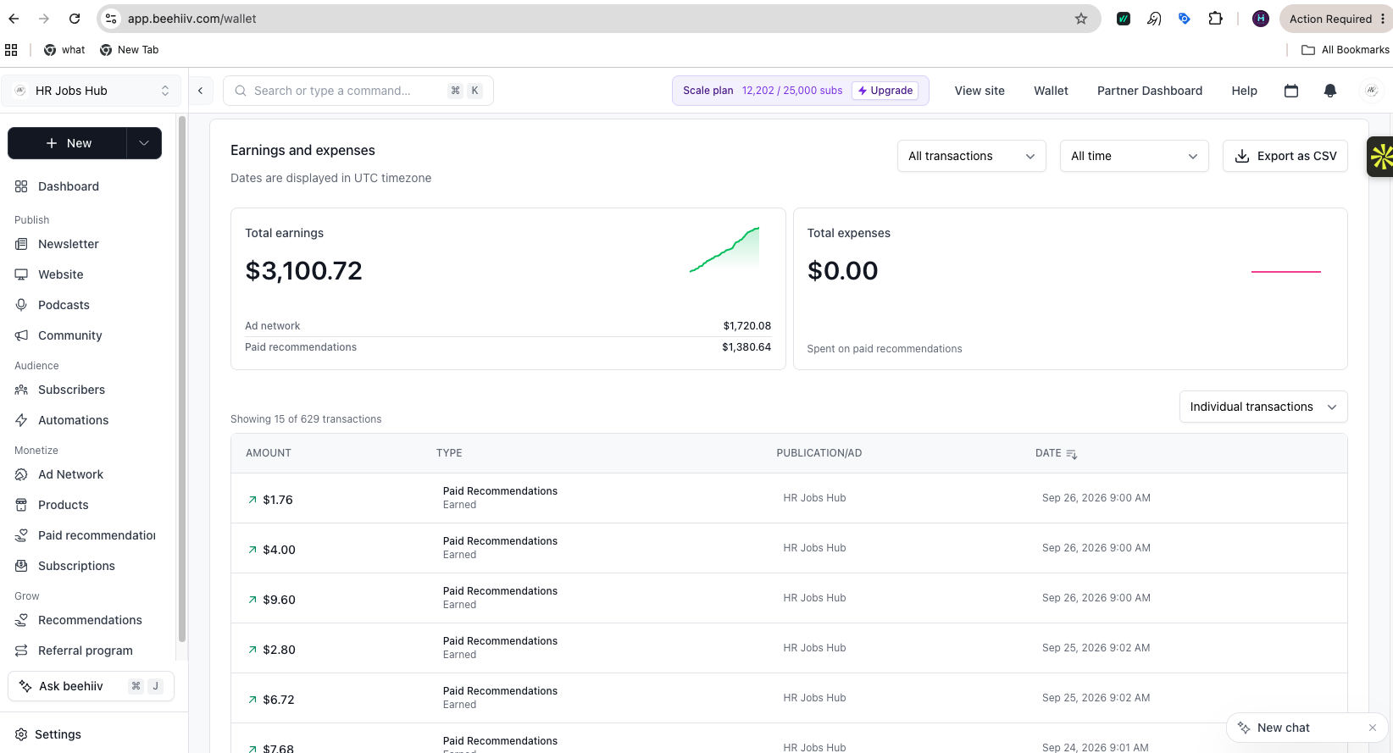Viewport: 1393px width, 753px height.
Task: Open the Individual transactions dropdown
Action: click(1263, 407)
